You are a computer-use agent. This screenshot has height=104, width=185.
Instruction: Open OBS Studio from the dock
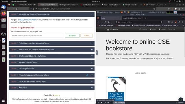pyautogui.click(x=3, y=34)
